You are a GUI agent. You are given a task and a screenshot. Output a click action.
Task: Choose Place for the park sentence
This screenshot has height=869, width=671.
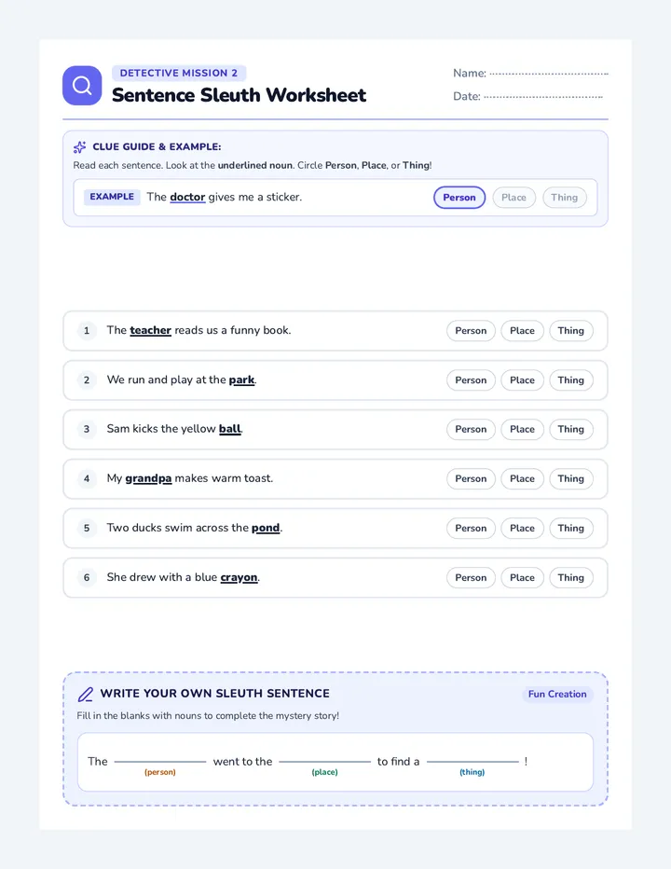[522, 380]
